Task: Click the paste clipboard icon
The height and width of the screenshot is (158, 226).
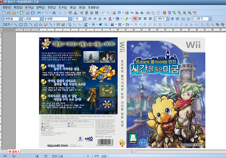Action: pyautogui.click(x=70, y=13)
